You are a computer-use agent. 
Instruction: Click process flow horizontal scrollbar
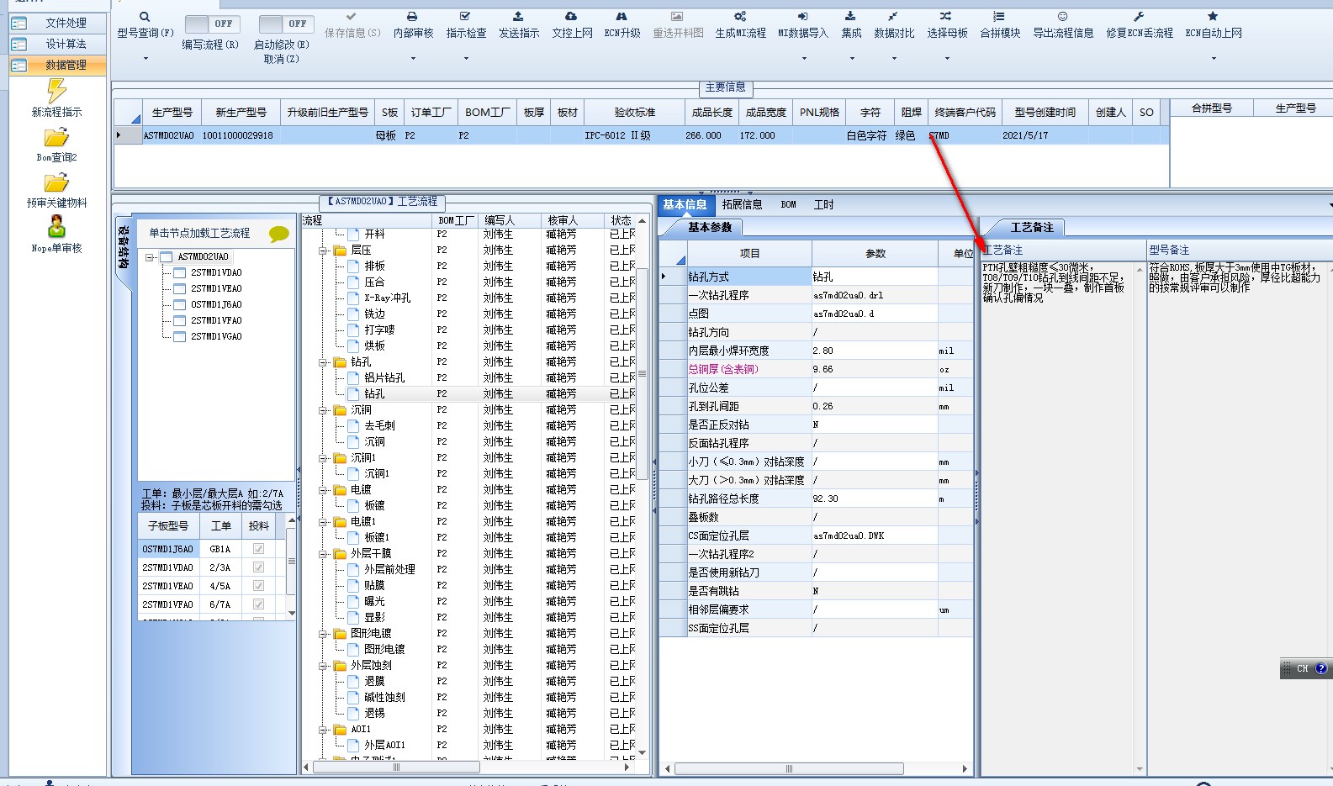tap(396, 767)
